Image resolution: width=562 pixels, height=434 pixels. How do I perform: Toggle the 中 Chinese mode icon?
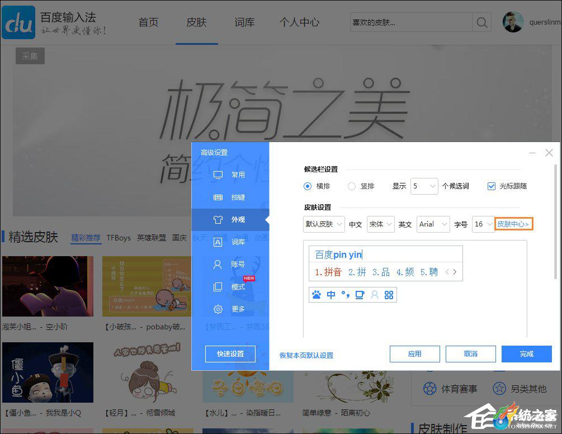(x=331, y=295)
